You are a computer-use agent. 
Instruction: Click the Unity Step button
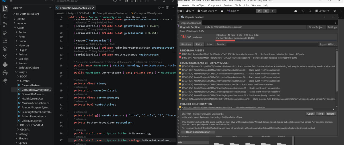[273, 11]
